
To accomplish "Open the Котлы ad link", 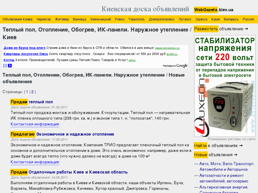I will click(9, 60).
